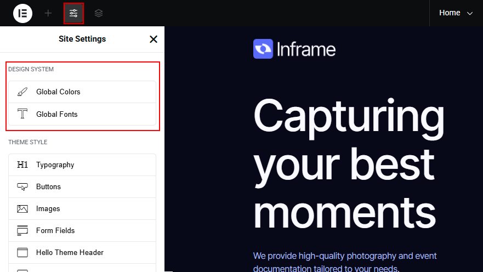Open Global Fonts settings
This screenshot has height=272, width=483.
(x=57, y=114)
